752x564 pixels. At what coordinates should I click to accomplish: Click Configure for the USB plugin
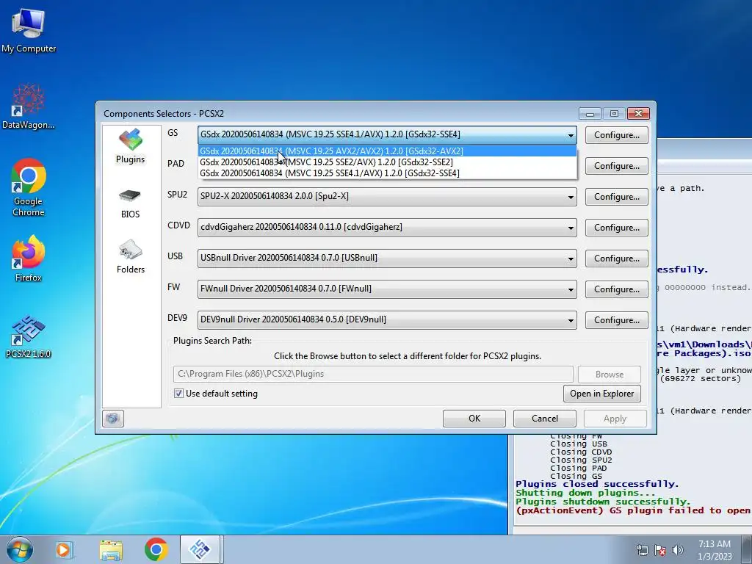[617, 258]
